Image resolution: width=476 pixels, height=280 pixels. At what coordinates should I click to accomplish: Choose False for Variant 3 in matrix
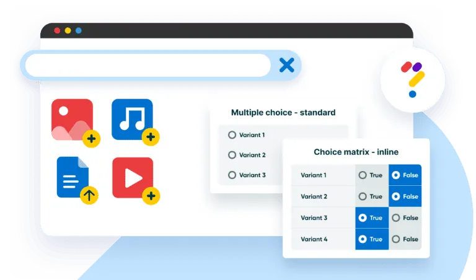[x=405, y=217]
